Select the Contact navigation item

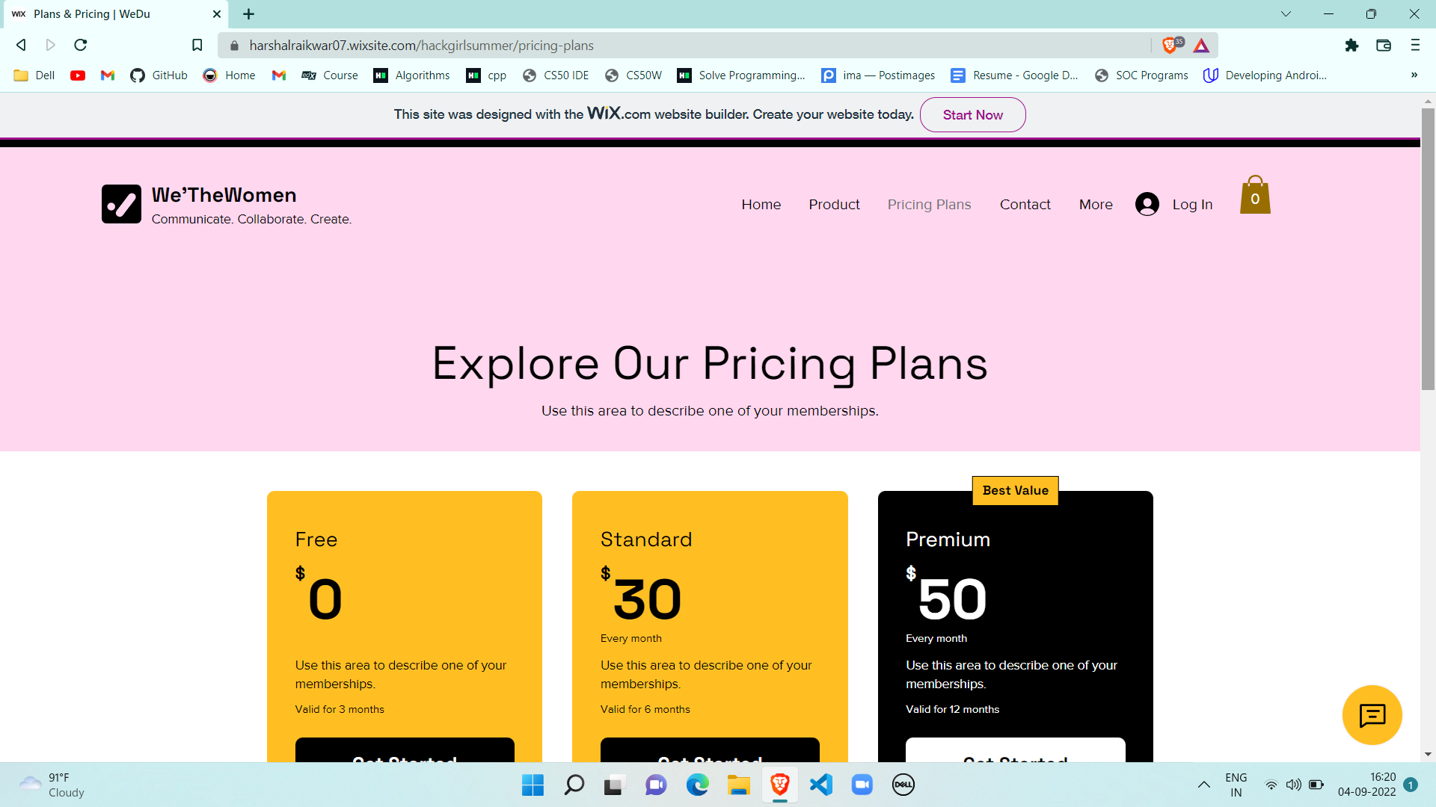[x=1025, y=205]
